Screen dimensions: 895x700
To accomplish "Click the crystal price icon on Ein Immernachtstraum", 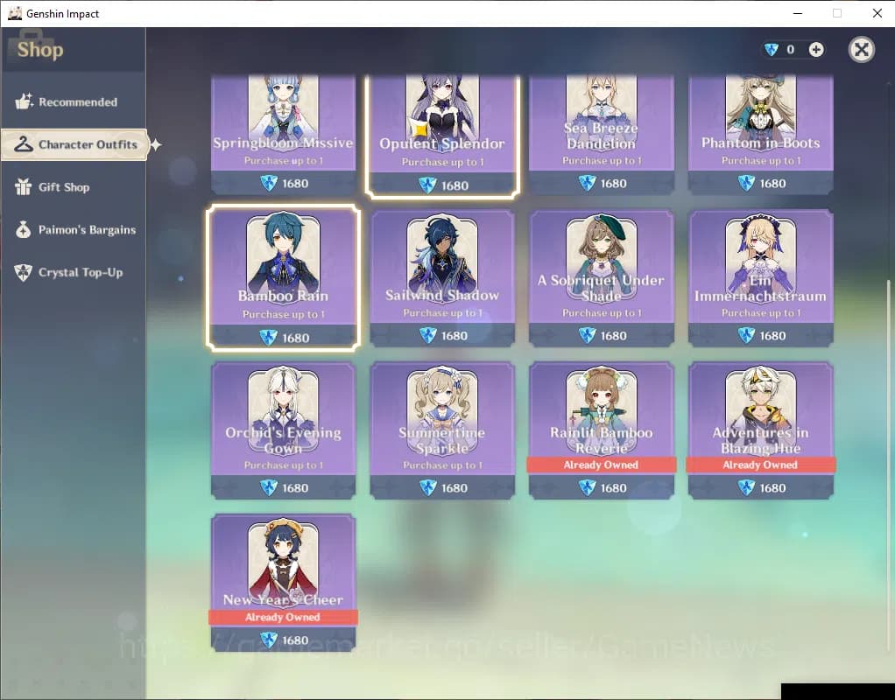I will click(746, 335).
